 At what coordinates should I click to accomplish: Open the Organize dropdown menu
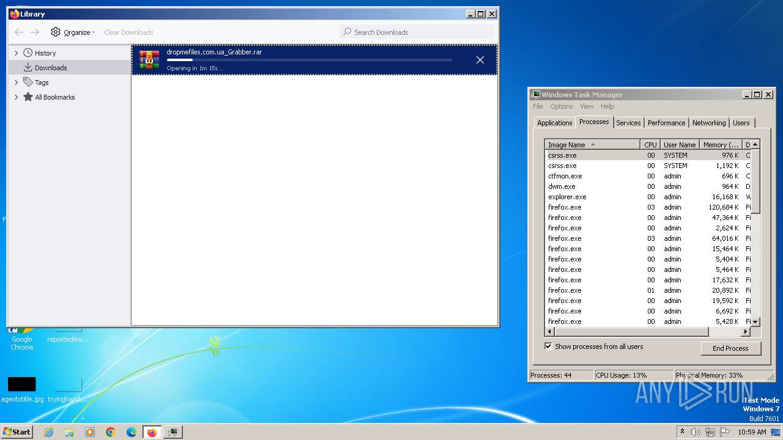pyautogui.click(x=73, y=32)
